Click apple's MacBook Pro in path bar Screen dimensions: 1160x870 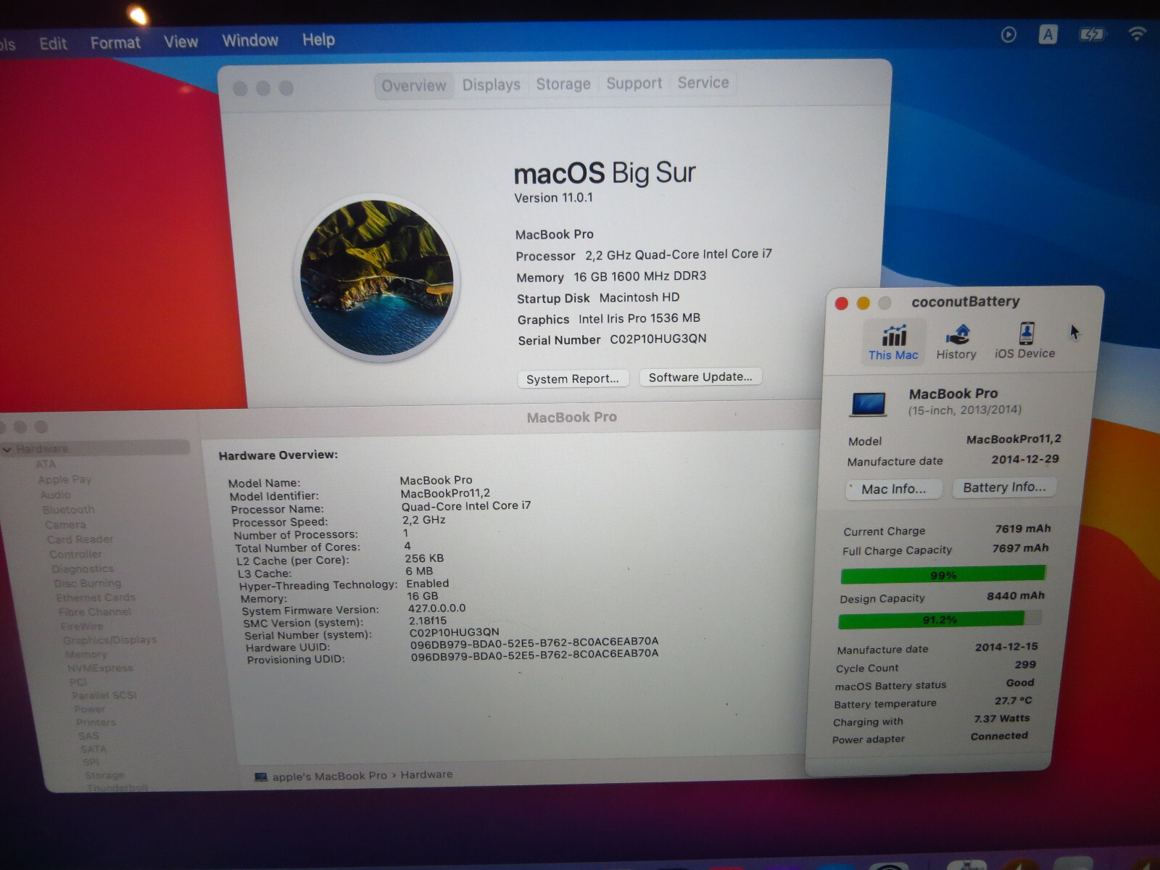329,776
